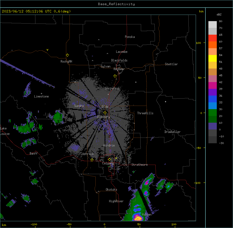Pick the yellow legend swatch between 54 and 51

(x=212, y=58)
